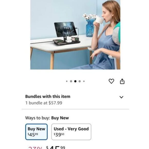Viewport: 149px width, 149px height.
Task: Open the share icon
Action: [122, 81]
